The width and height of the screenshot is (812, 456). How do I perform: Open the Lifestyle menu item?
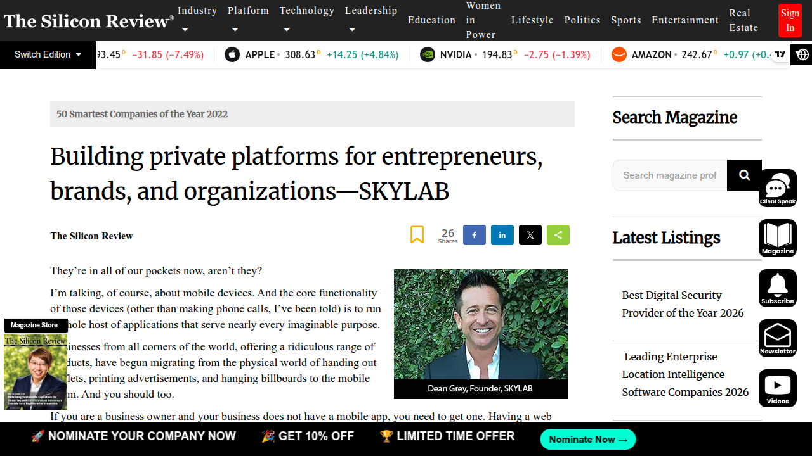[x=532, y=20]
